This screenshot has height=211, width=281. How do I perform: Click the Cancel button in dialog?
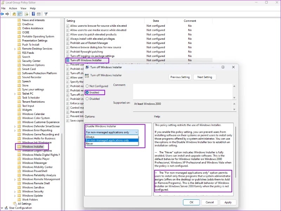(x=210, y=202)
